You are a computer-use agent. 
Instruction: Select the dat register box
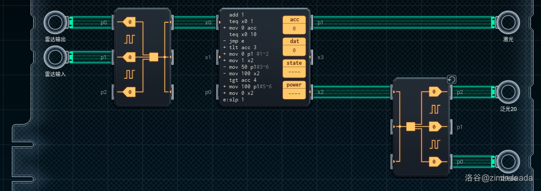tap(294, 47)
